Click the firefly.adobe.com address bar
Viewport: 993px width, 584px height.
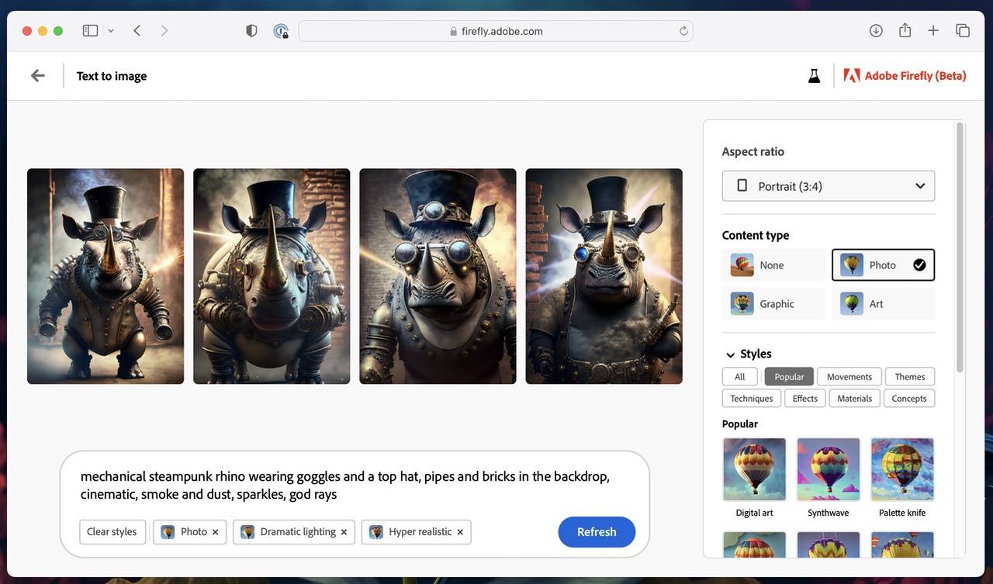495,31
